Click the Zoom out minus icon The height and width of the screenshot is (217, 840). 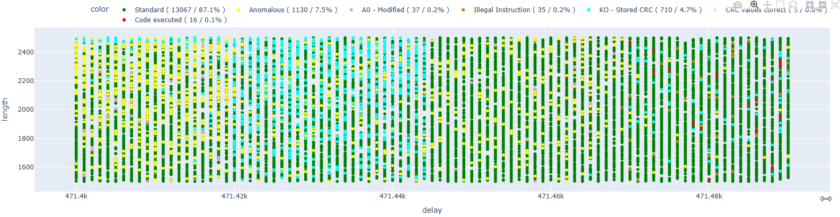pyautogui.click(x=823, y=5)
